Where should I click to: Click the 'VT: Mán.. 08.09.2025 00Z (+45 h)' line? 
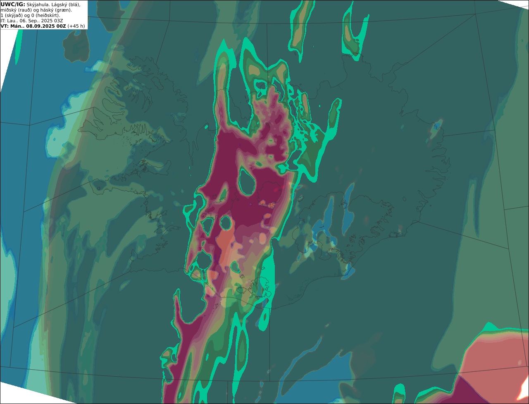[x=43, y=26]
